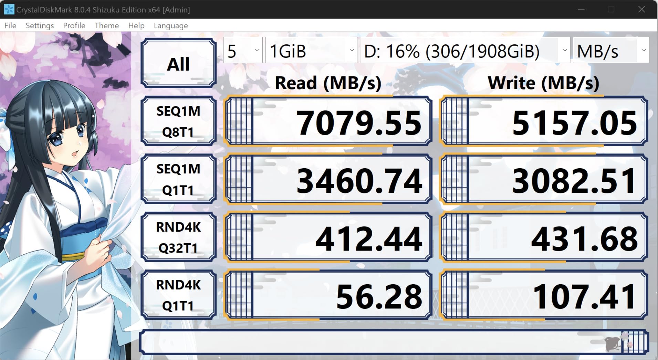This screenshot has width=658, height=360.
Task: Click the lattice panel beside RND4K Q1T1 write result
Action: pos(455,294)
